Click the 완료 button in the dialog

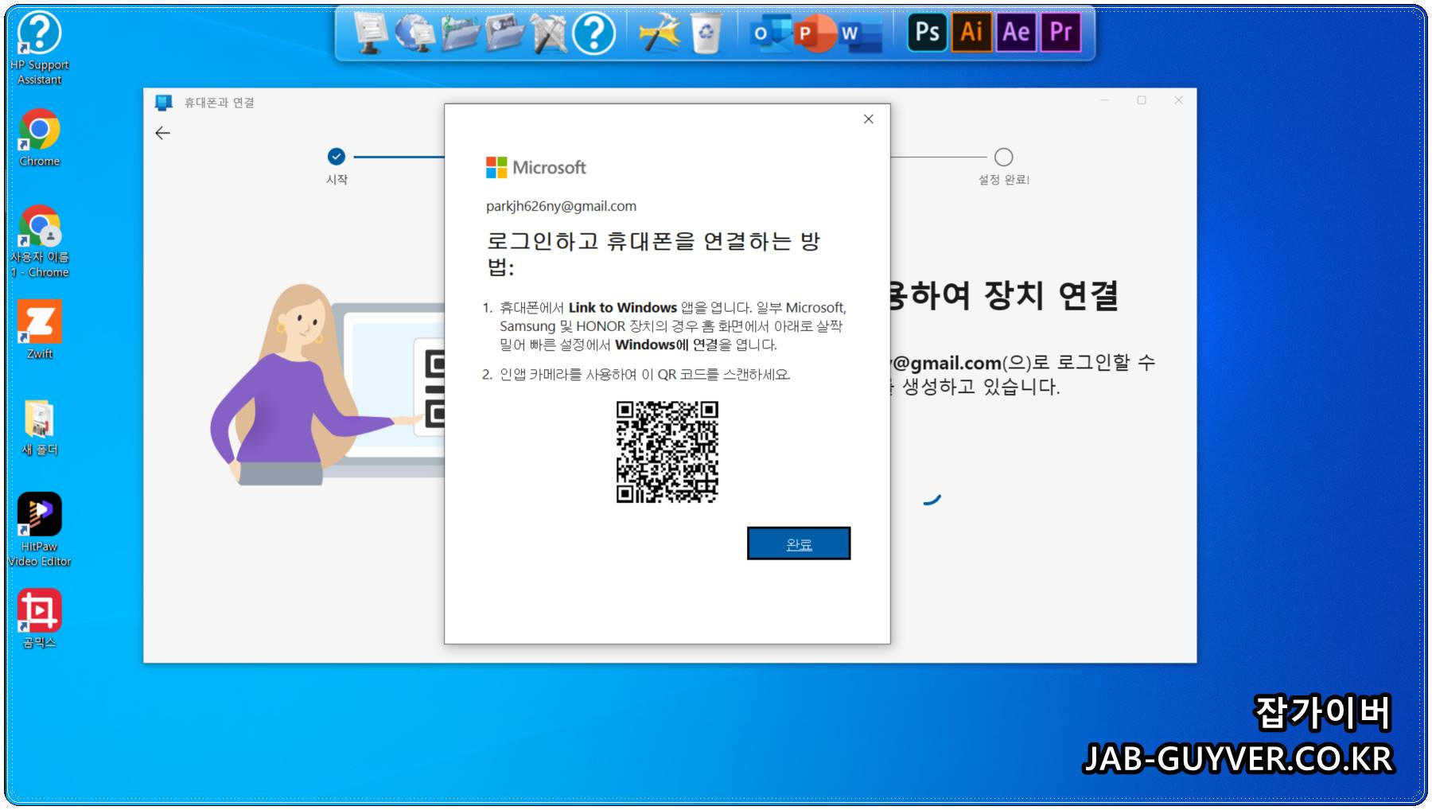(799, 543)
